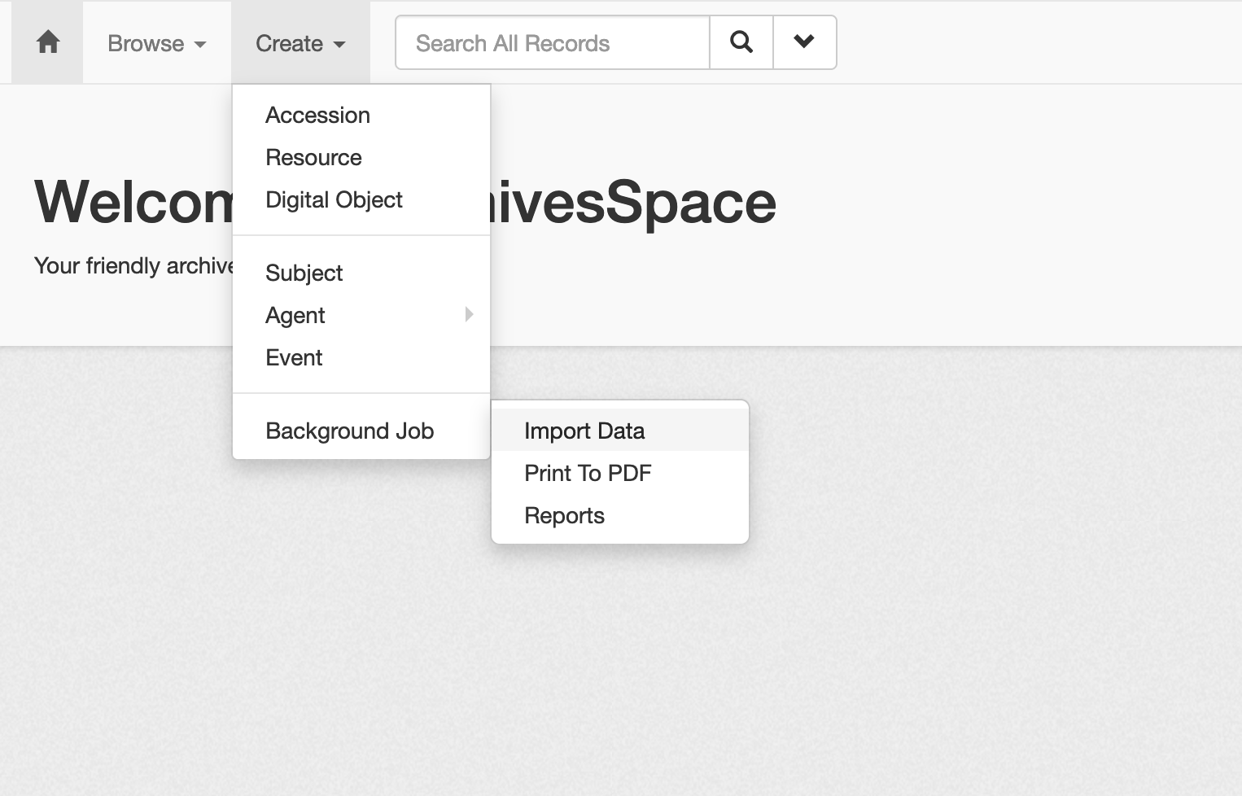The image size is (1242, 796).
Task: Click the caret arrow beside Browse
Action: (x=201, y=45)
